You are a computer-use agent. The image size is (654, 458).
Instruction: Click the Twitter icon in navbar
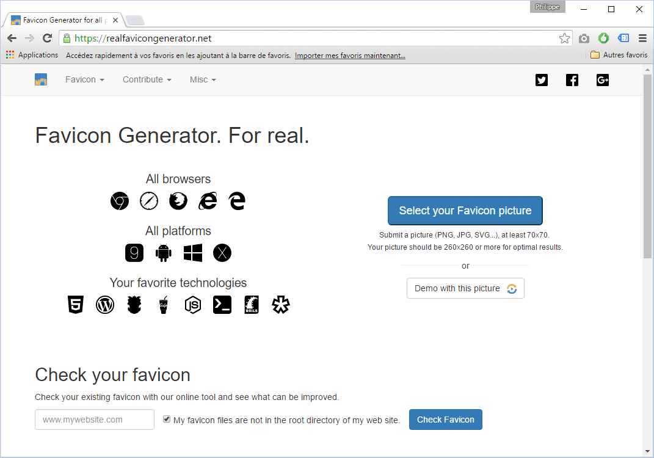[x=542, y=80]
